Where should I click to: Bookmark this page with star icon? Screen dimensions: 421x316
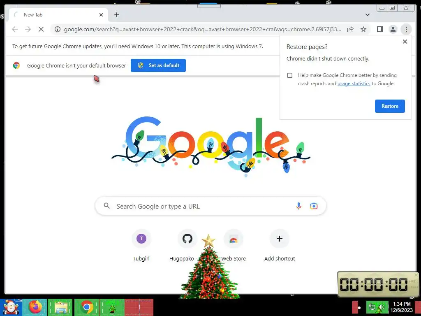(x=363, y=29)
